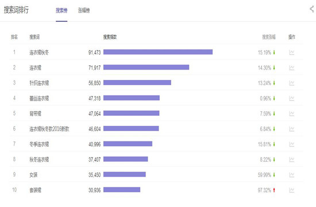Click the share icon at top right
The height and width of the screenshot is (207, 316).
[312, 9]
